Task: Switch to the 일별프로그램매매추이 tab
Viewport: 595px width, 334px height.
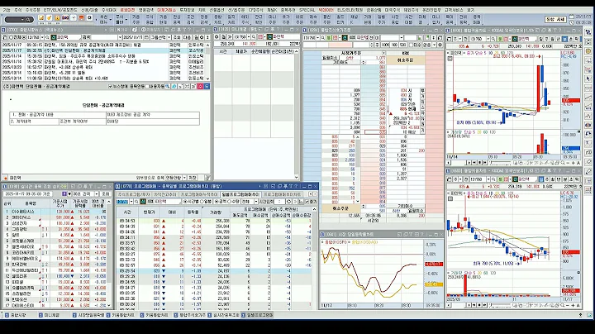Action: pos(240,194)
